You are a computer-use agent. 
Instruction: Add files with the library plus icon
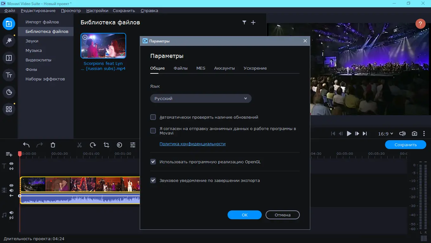(x=253, y=22)
